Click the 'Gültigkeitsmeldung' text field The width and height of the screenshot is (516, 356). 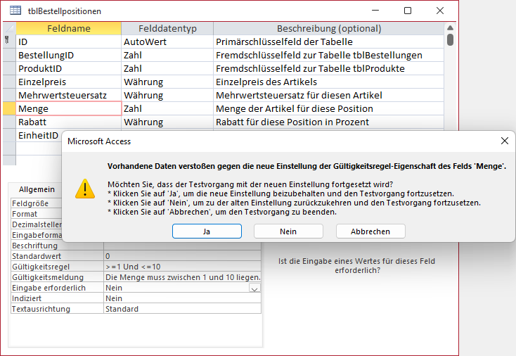(181, 277)
